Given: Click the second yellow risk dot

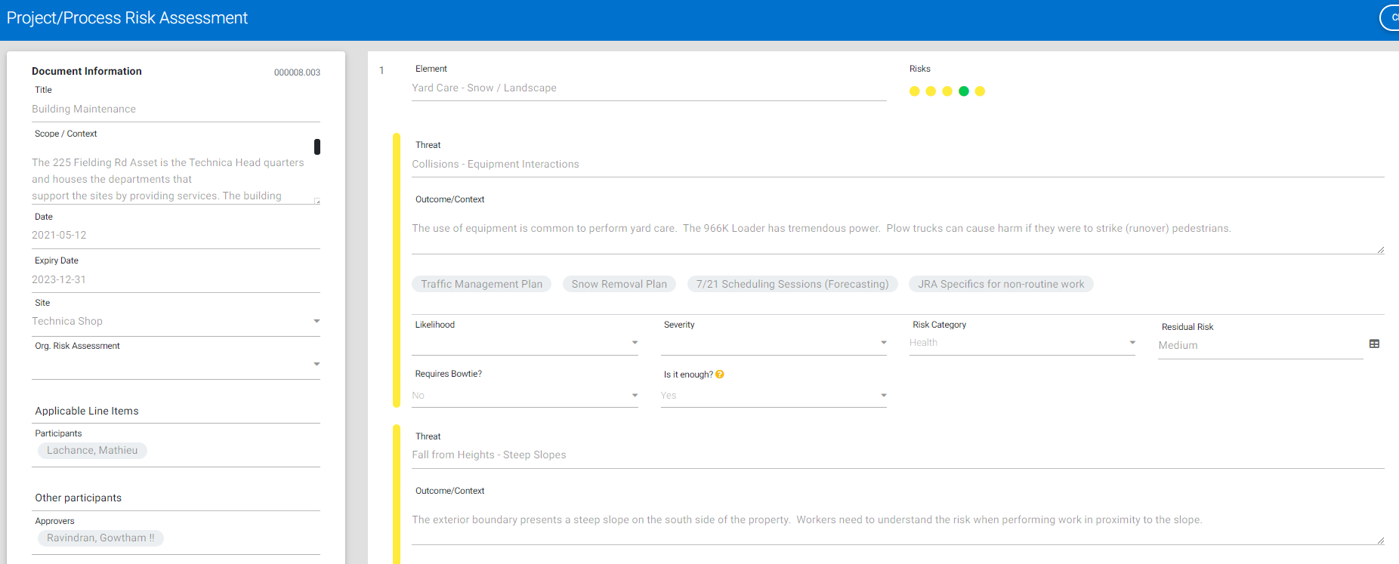Looking at the screenshot, I should 931,91.
